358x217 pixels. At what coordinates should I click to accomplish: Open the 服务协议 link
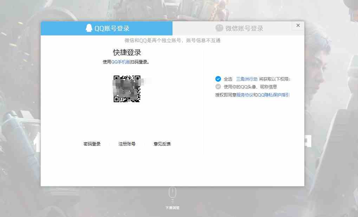click(x=245, y=95)
